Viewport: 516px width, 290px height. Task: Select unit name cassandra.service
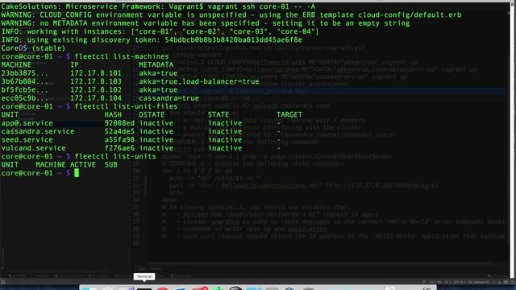pos(38,131)
